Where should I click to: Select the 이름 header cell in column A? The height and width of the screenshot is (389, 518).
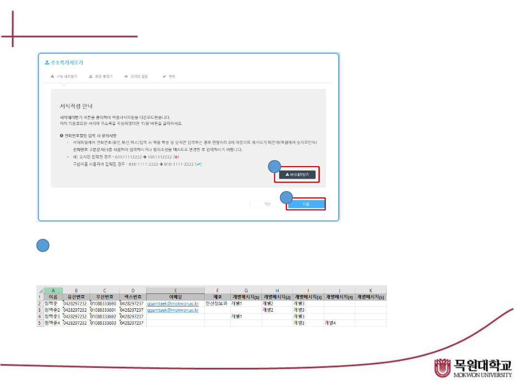(53, 297)
